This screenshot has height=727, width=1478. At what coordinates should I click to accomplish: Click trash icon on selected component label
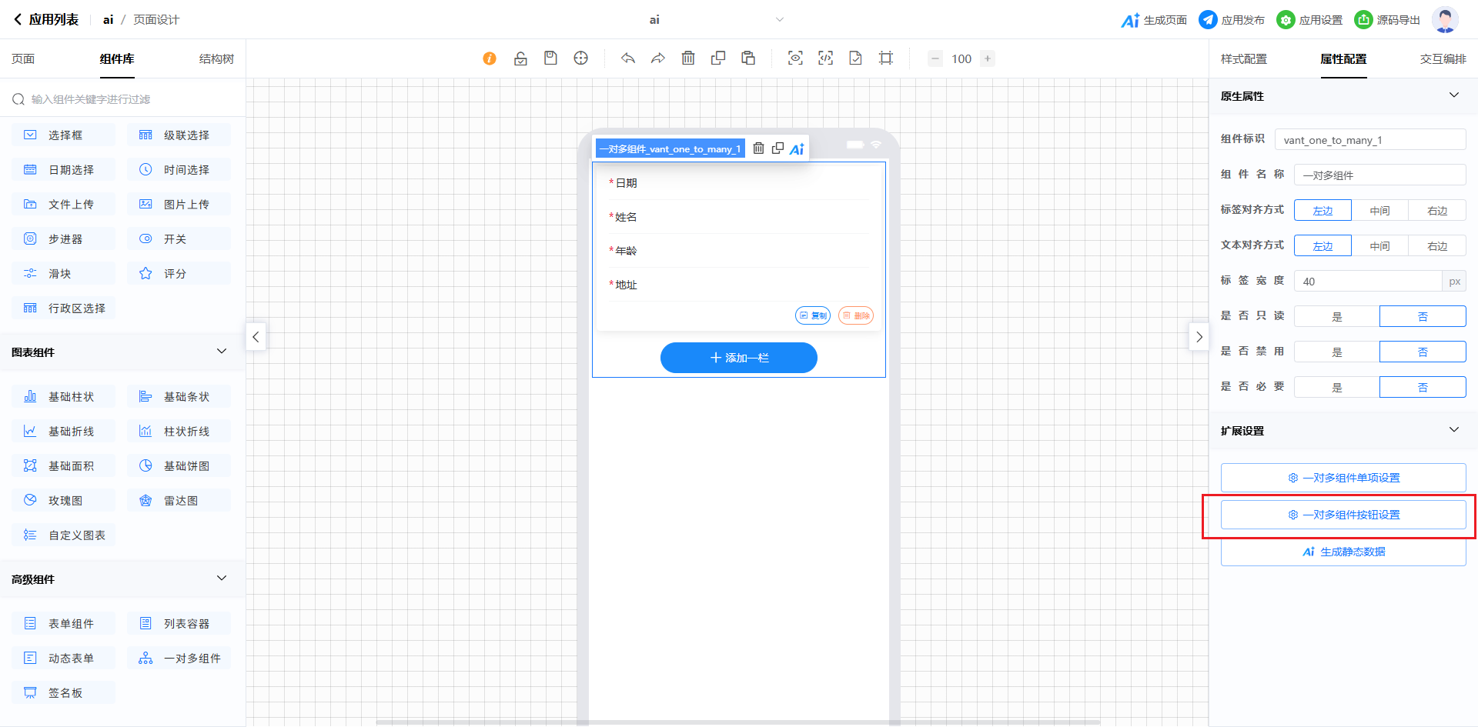pos(758,148)
